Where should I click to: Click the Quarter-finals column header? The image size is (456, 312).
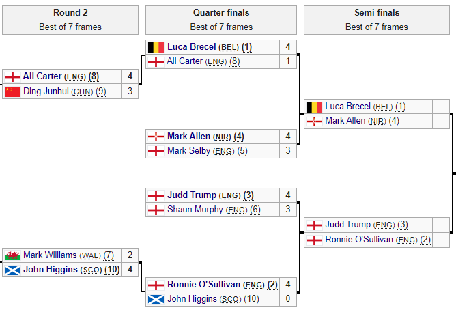coord(221,13)
